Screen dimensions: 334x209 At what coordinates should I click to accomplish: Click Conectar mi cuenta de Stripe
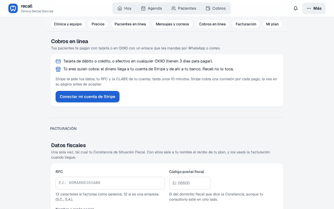click(x=87, y=97)
